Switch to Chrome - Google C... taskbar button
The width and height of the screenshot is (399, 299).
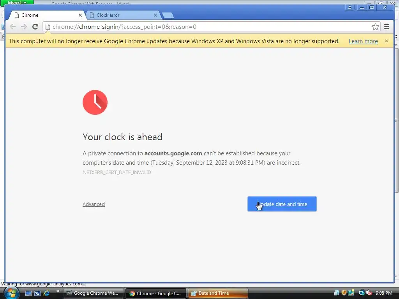[x=156, y=293]
